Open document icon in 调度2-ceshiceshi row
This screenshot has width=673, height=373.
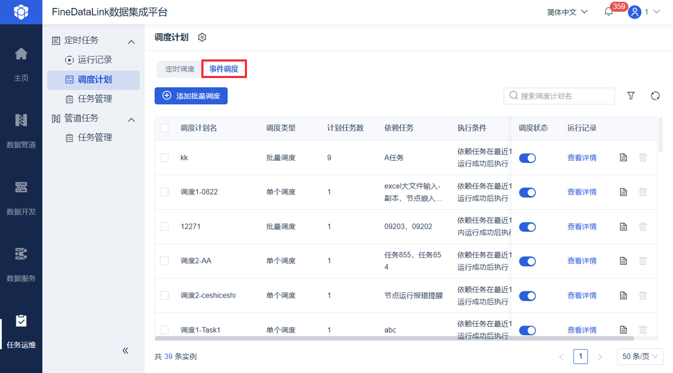tap(623, 296)
